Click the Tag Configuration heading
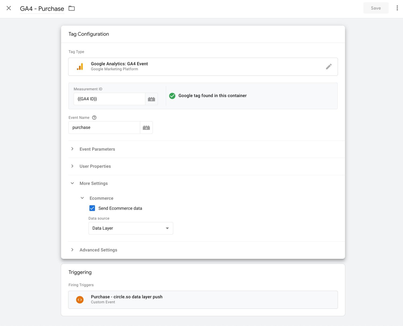 (89, 34)
